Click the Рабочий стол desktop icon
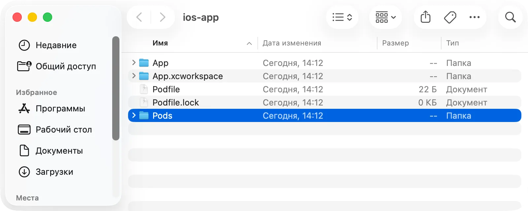528x211 pixels. click(x=24, y=130)
